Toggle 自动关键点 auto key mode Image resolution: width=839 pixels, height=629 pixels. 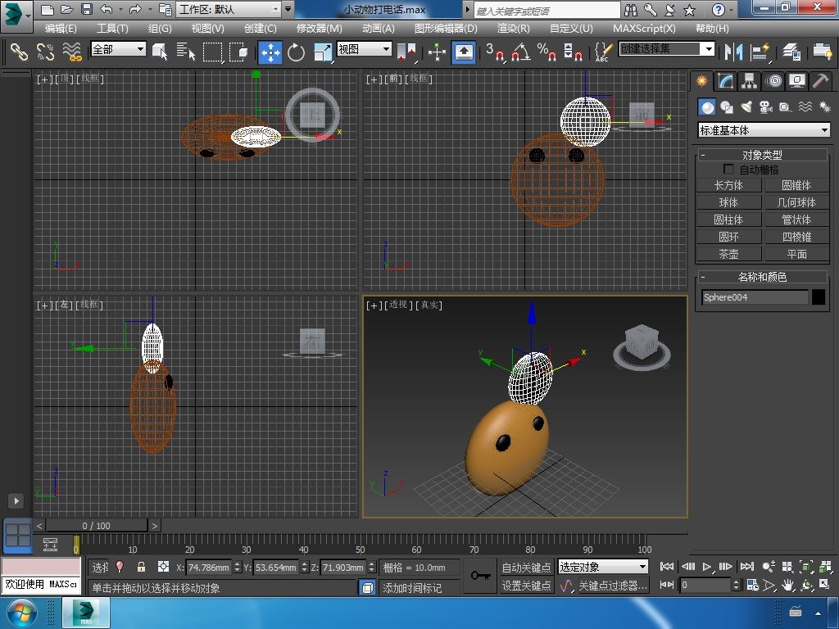coord(526,567)
